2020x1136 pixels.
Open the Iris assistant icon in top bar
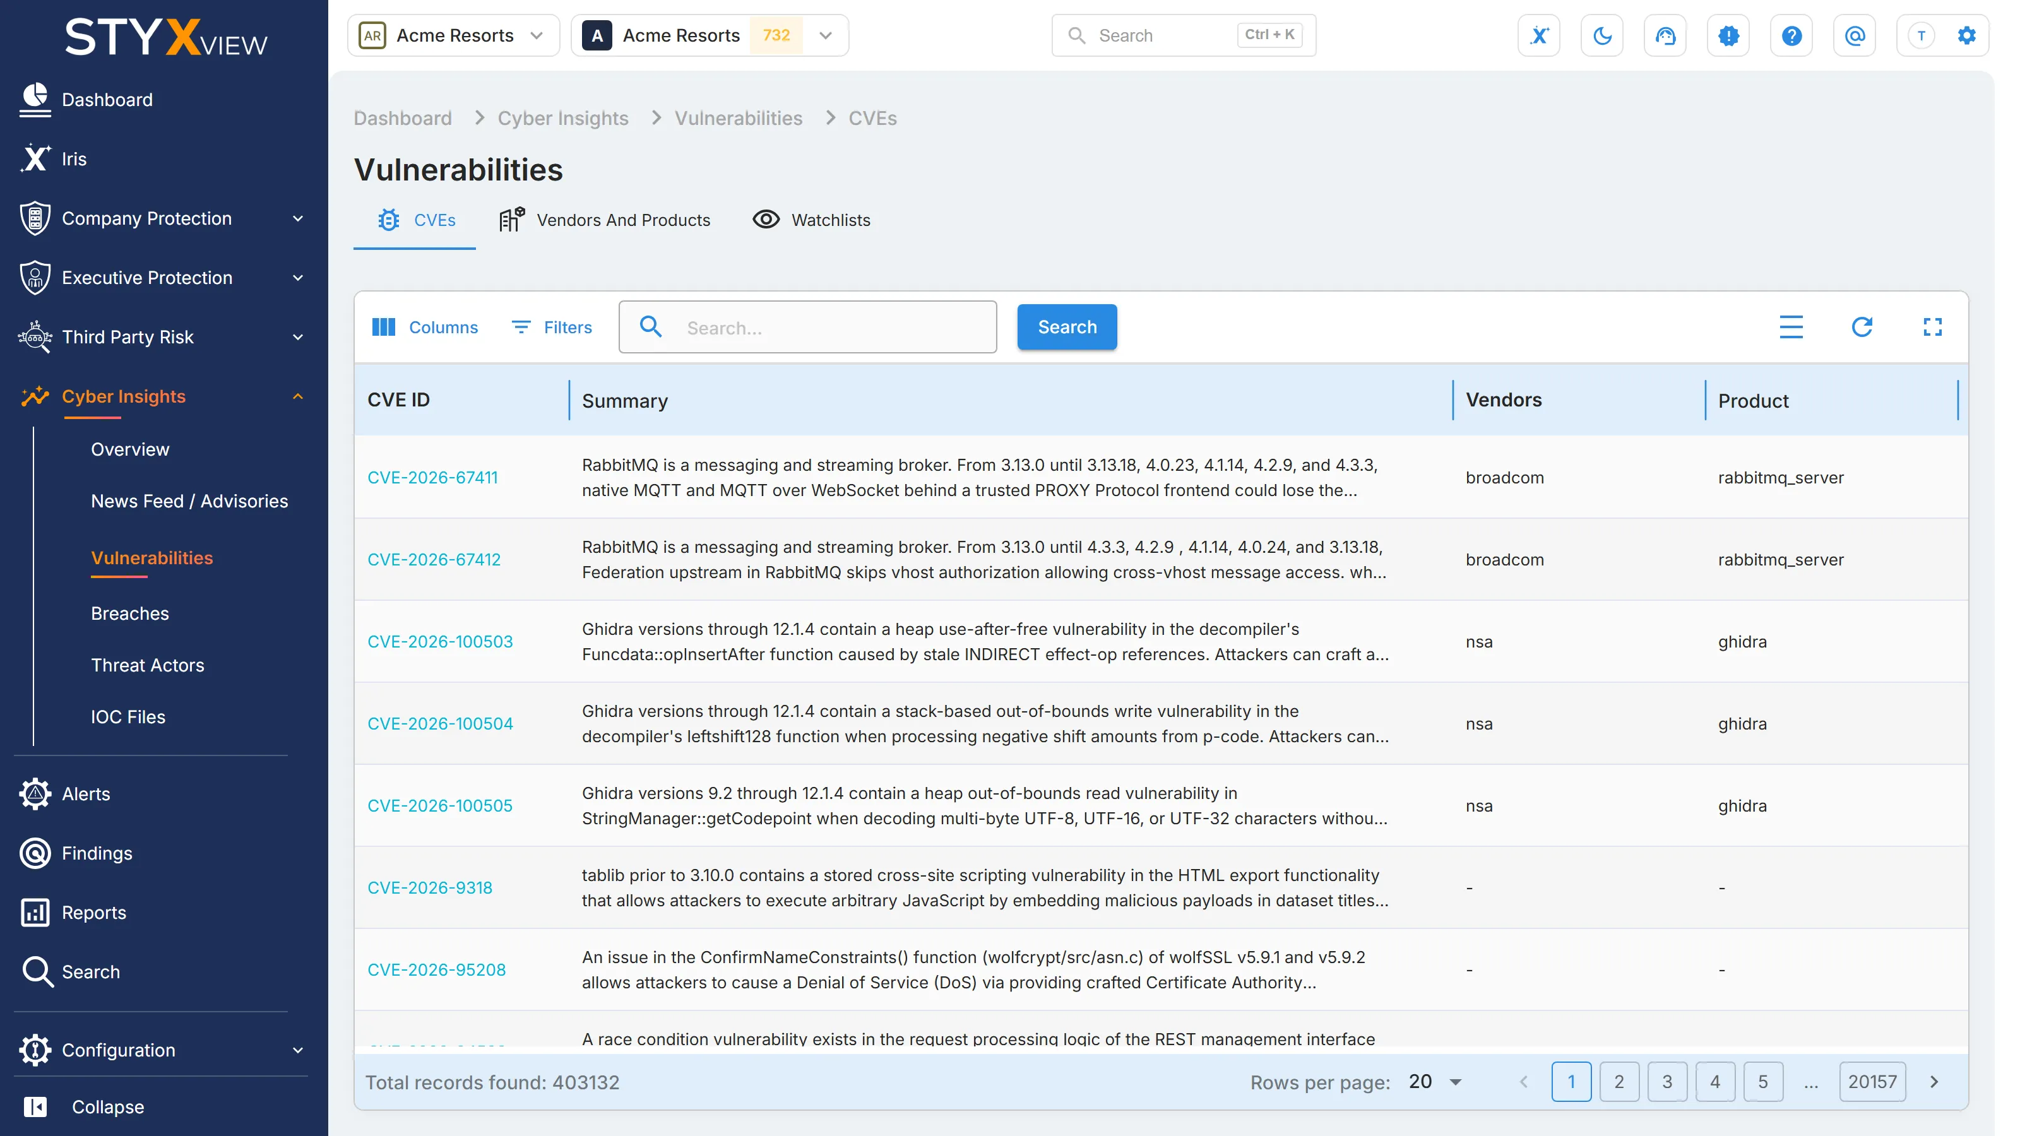tap(1538, 35)
